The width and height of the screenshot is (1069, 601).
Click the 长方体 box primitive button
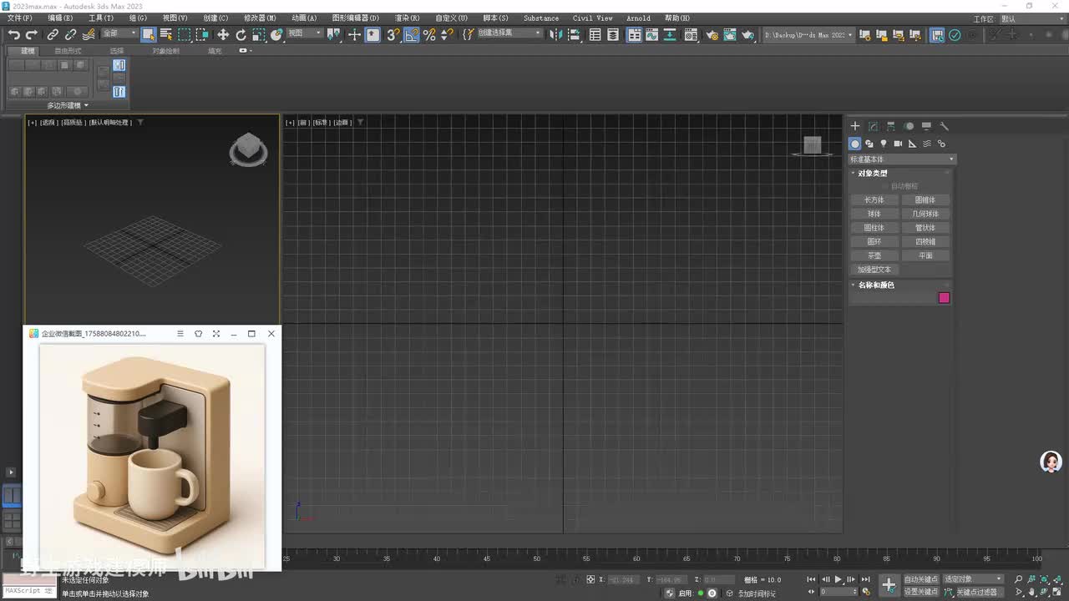pos(874,200)
